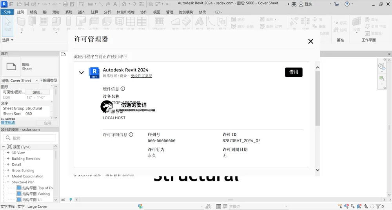
Task: Switch to the 附加模块 (Add-Ins) ribbon tab
Action: point(186,12)
